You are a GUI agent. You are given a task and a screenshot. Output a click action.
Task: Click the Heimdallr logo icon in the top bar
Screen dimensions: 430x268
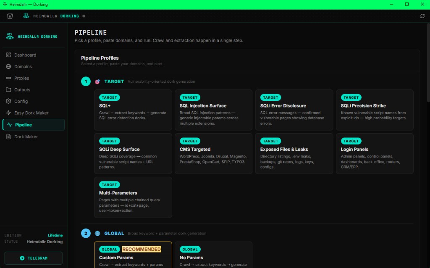[x=26, y=16]
